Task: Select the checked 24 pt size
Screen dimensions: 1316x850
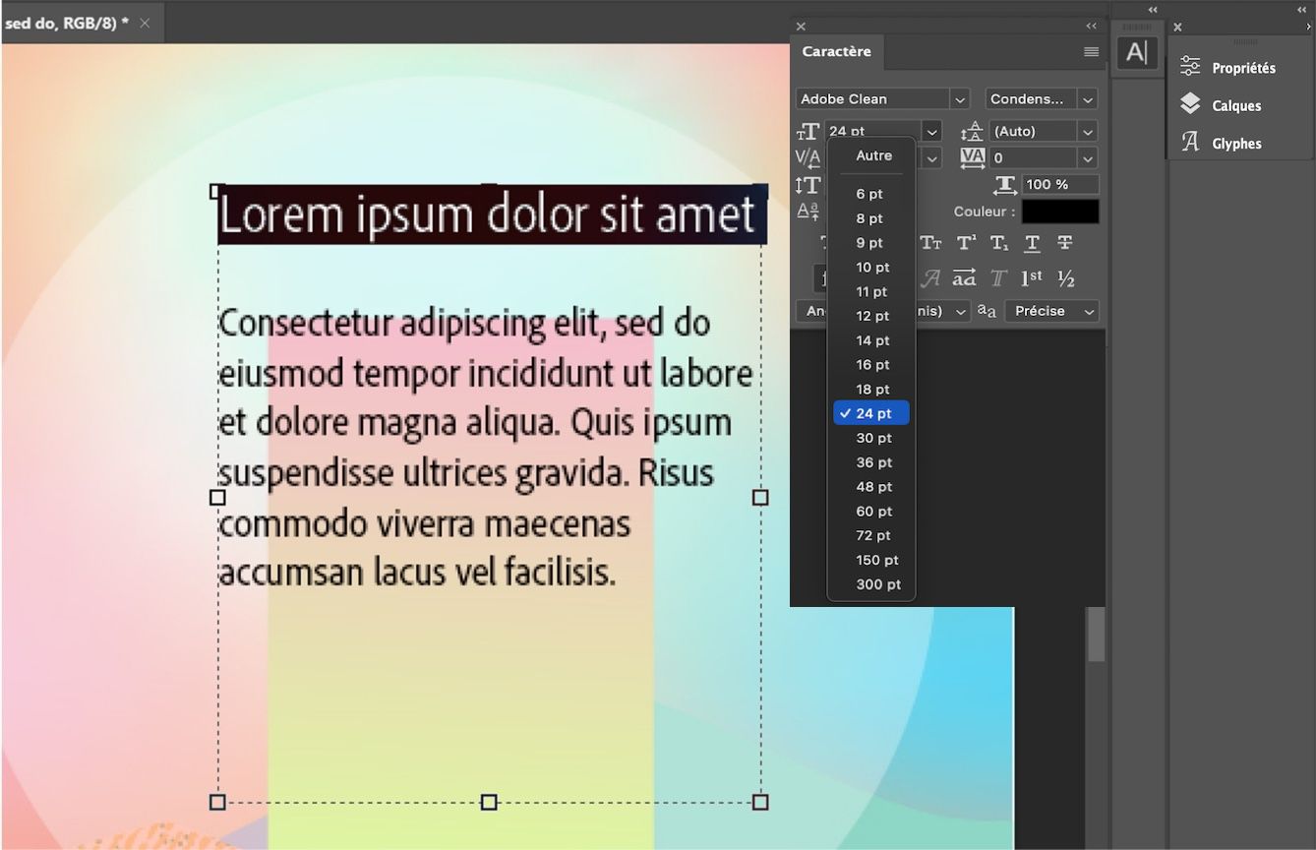Action: point(871,413)
